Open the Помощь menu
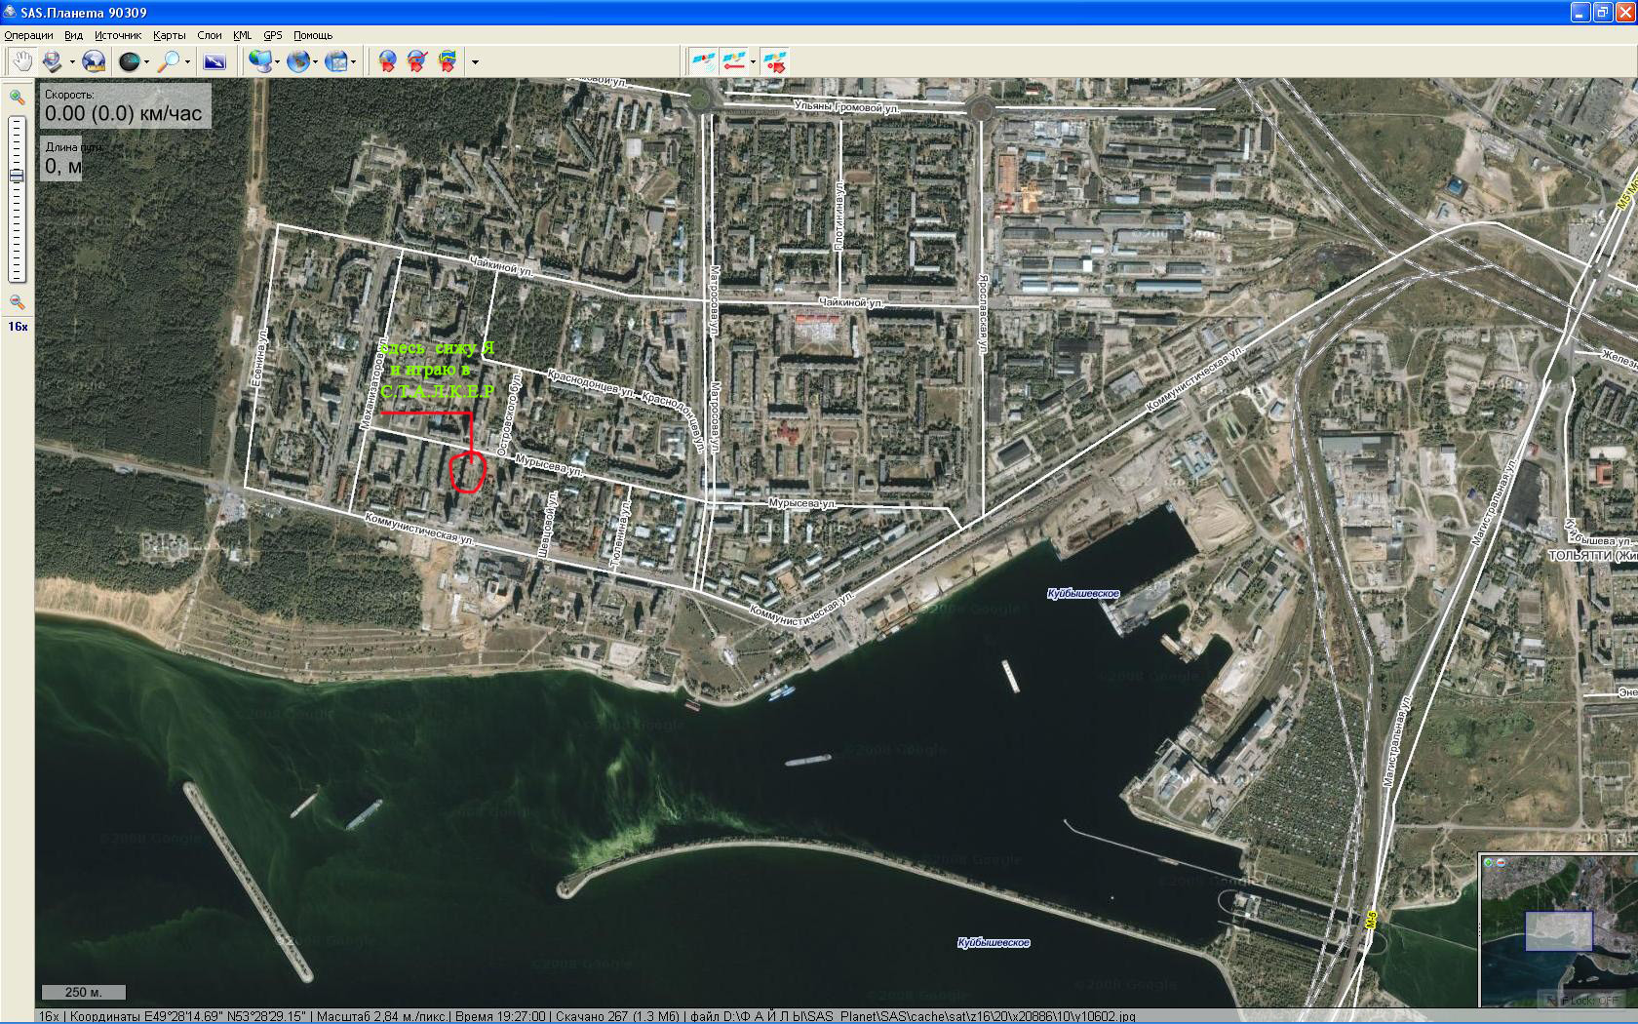This screenshot has width=1638, height=1024. (x=312, y=35)
